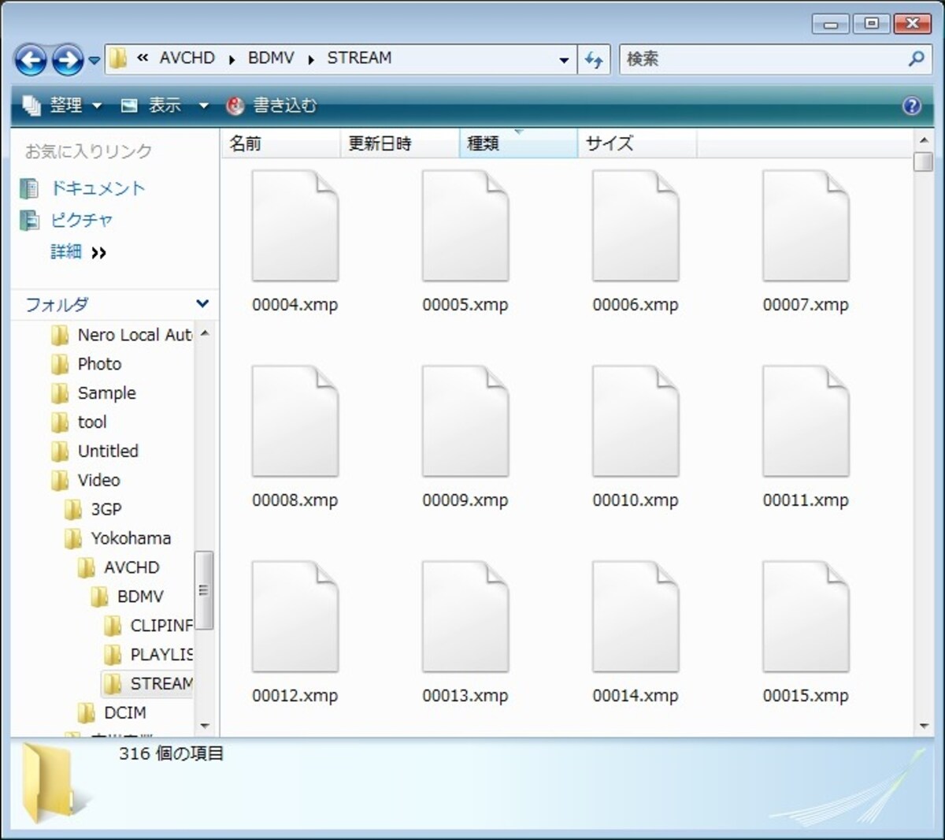Select Nero Local Aut folder in tree
Screen dimensions: 945x840
(122, 335)
